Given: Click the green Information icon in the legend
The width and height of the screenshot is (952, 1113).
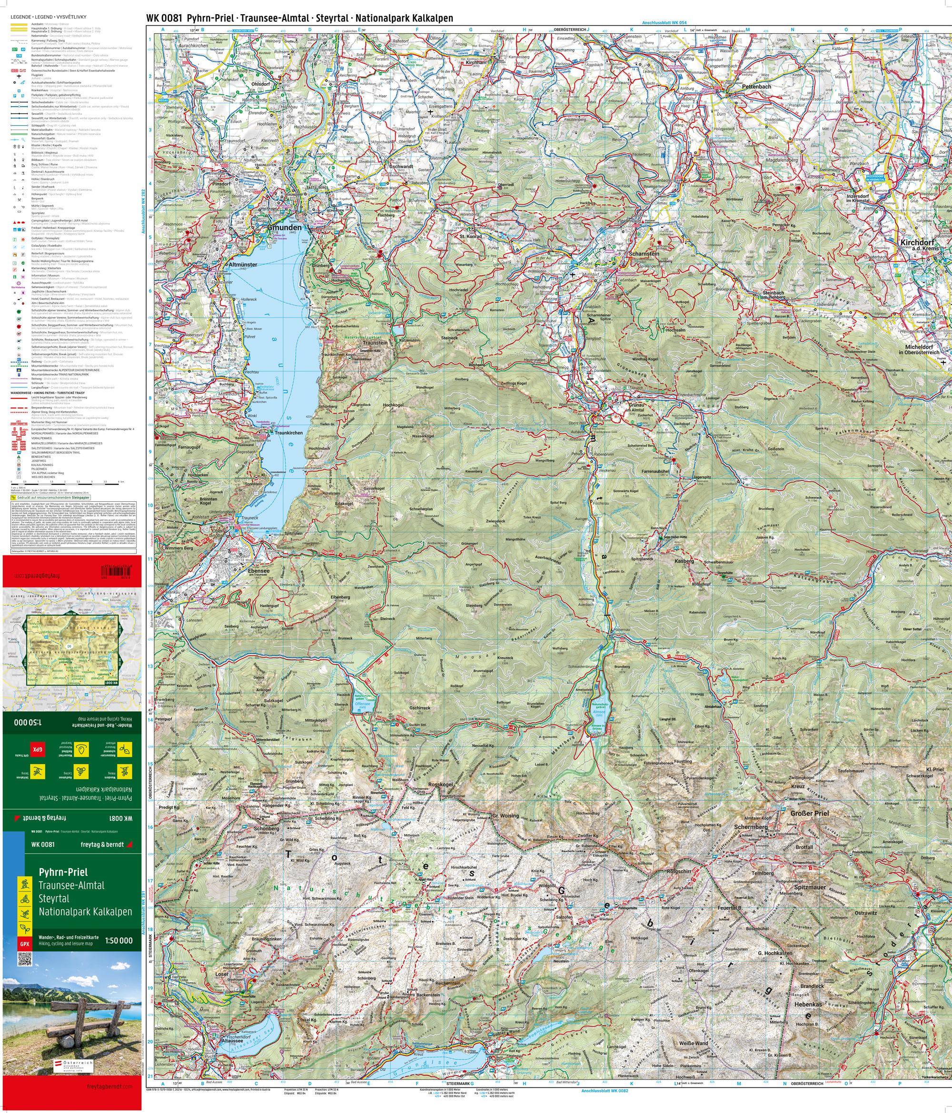Looking at the screenshot, I should pyautogui.click(x=14, y=277).
